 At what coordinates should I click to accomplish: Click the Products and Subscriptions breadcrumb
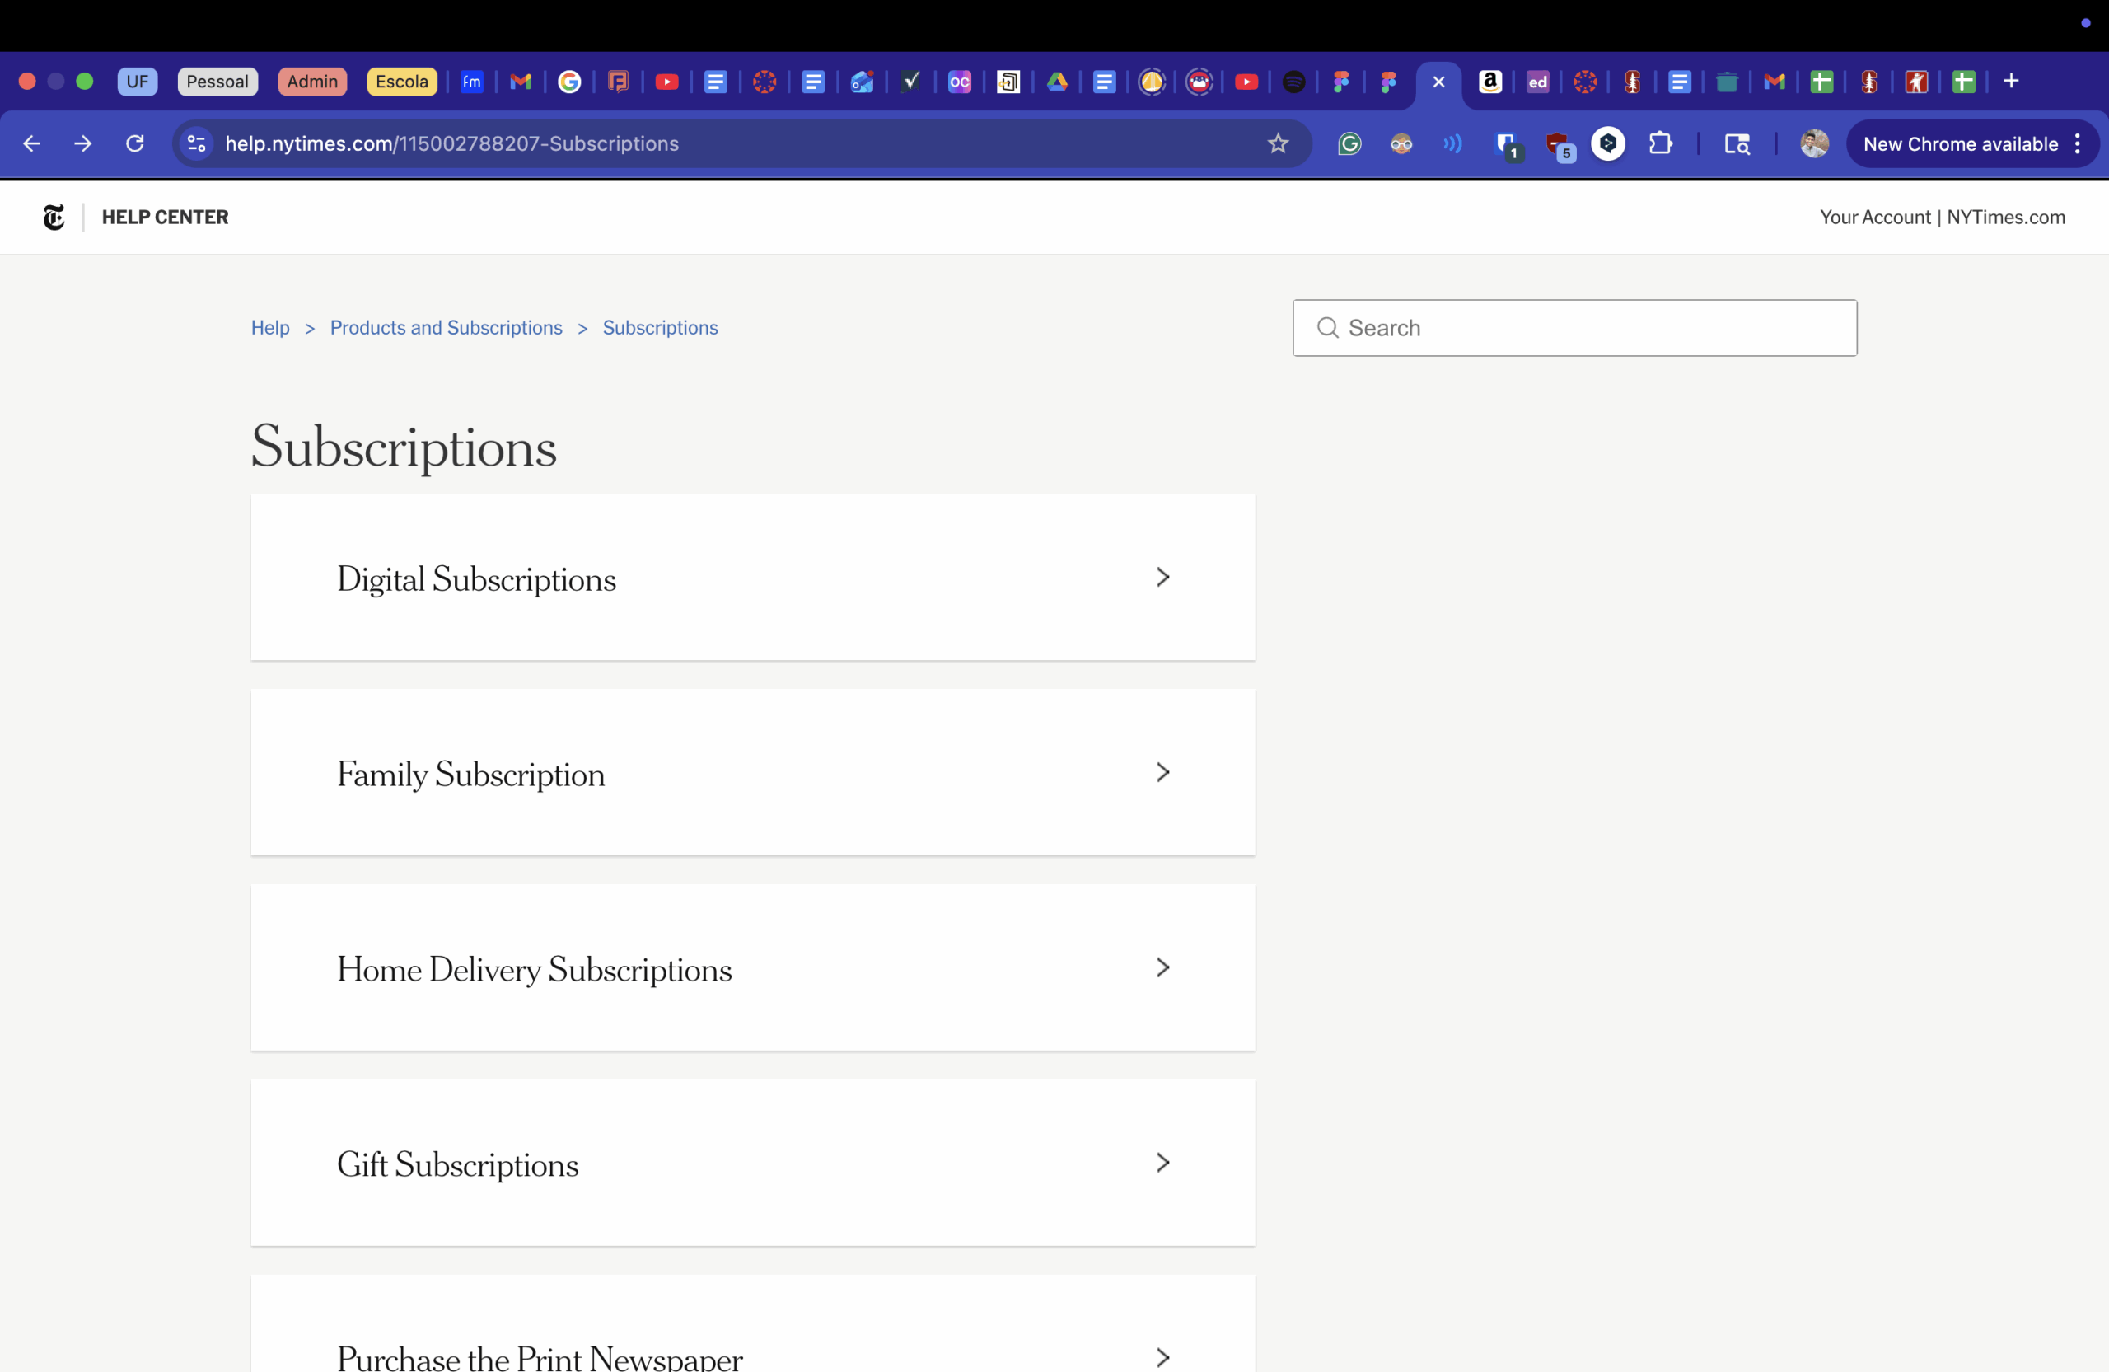pyautogui.click(x=446, y=328)
